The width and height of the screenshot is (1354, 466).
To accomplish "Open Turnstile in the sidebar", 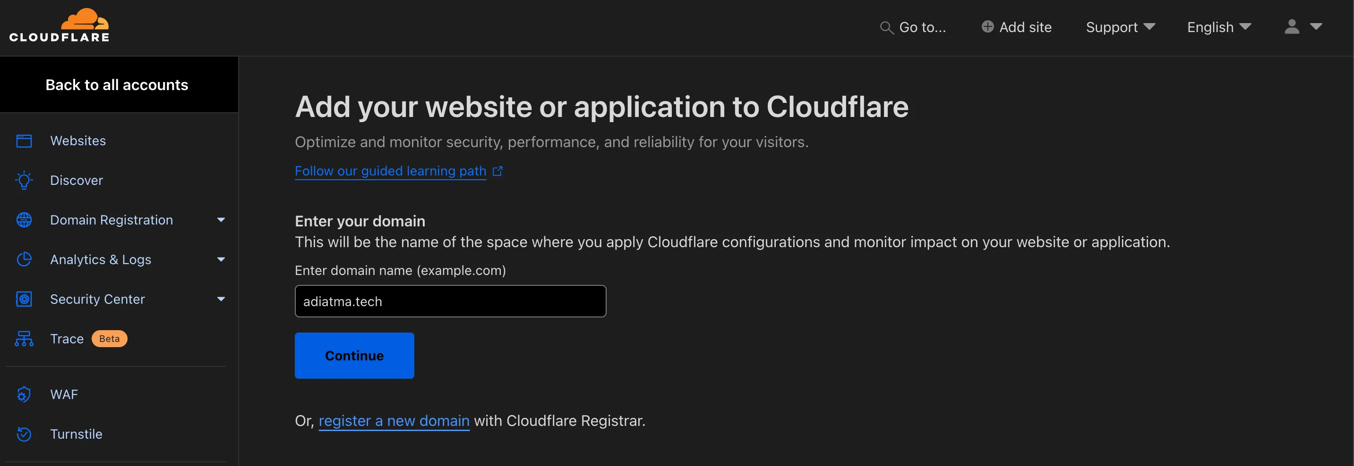I will pos(76,434).
